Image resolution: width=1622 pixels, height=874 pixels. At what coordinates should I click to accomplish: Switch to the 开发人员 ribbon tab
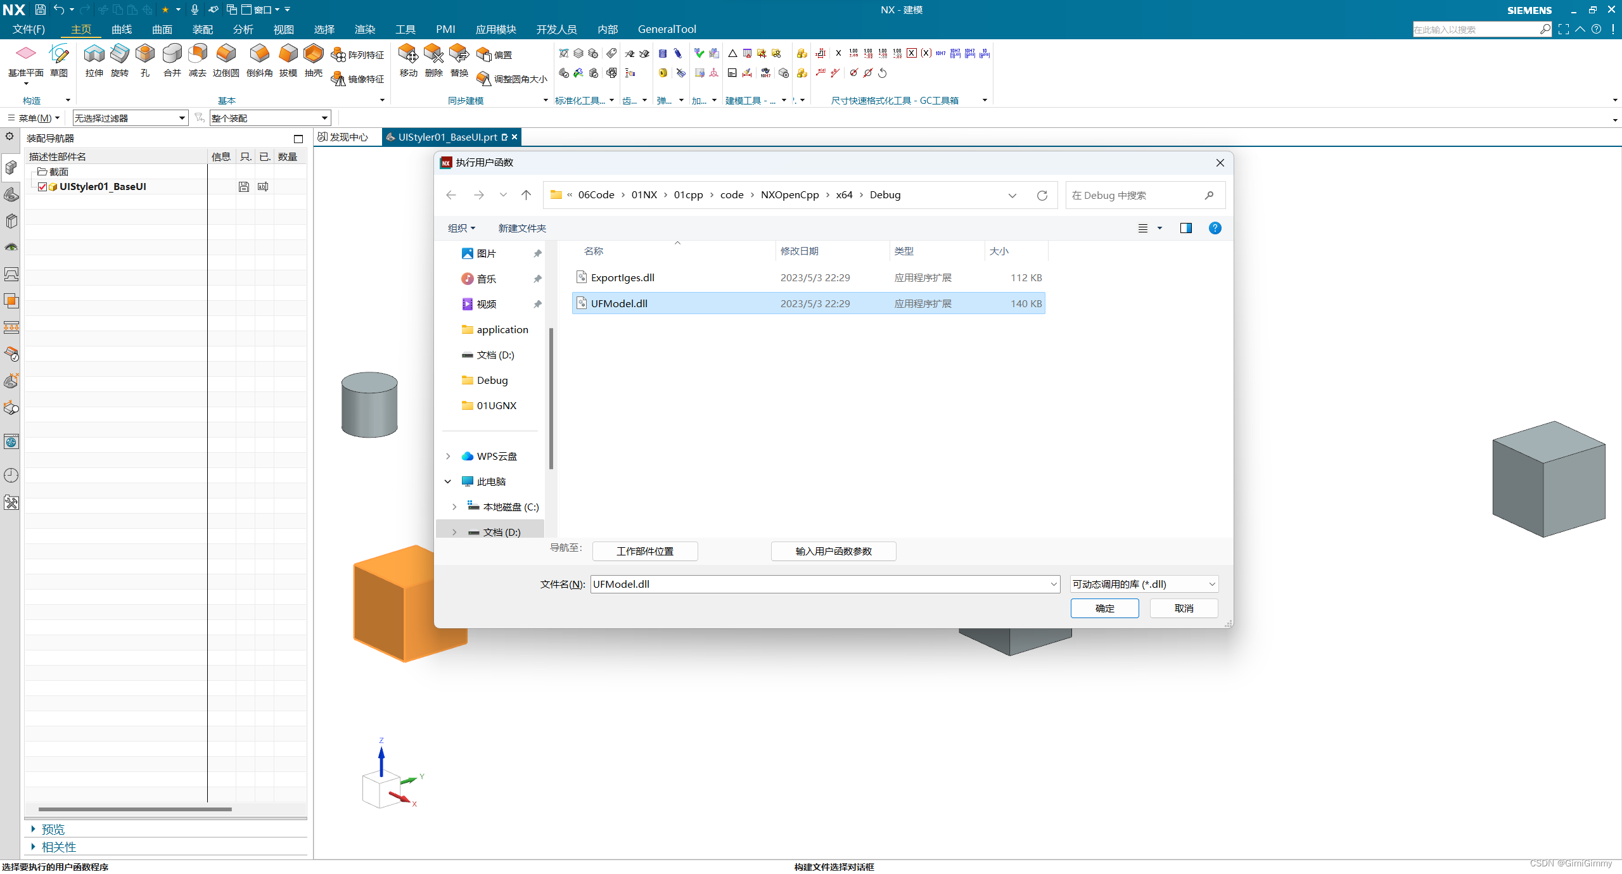tap(557, 29)
